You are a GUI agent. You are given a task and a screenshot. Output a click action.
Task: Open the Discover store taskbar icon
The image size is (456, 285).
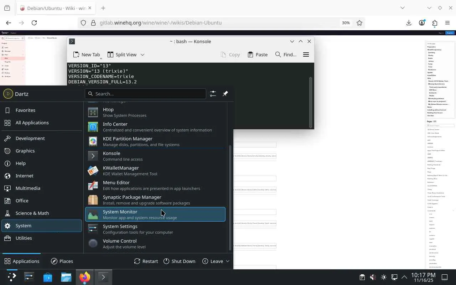48,277
